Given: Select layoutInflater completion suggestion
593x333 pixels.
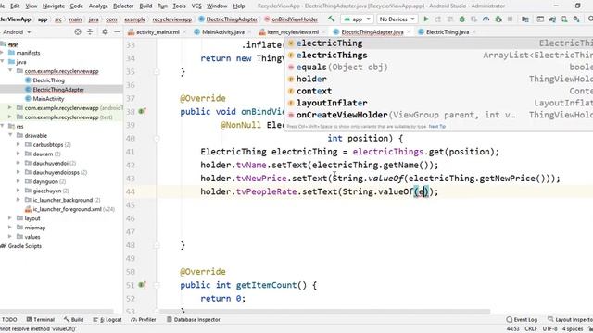Looking at the screenshot, I should pyautogui.click(x=438, y=103).
